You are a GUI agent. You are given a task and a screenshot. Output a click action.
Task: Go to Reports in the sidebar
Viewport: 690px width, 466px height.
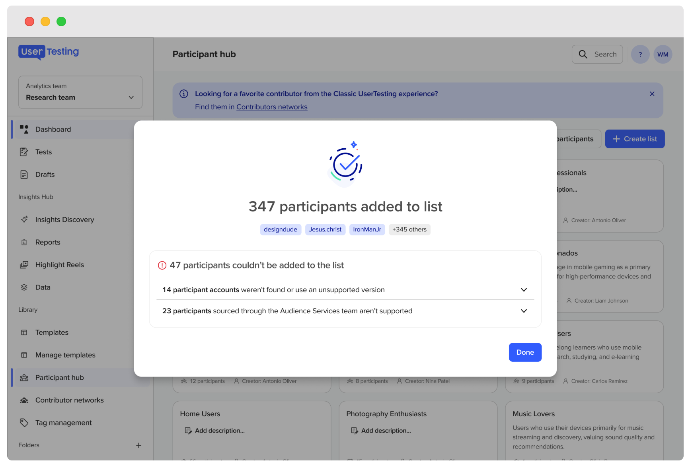(48, 242)
